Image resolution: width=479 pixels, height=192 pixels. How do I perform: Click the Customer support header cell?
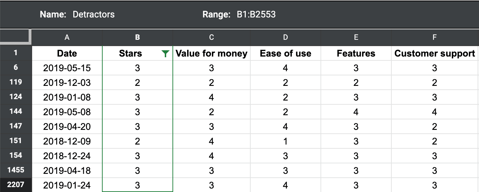pyautogui.click(x=435, y=53)
